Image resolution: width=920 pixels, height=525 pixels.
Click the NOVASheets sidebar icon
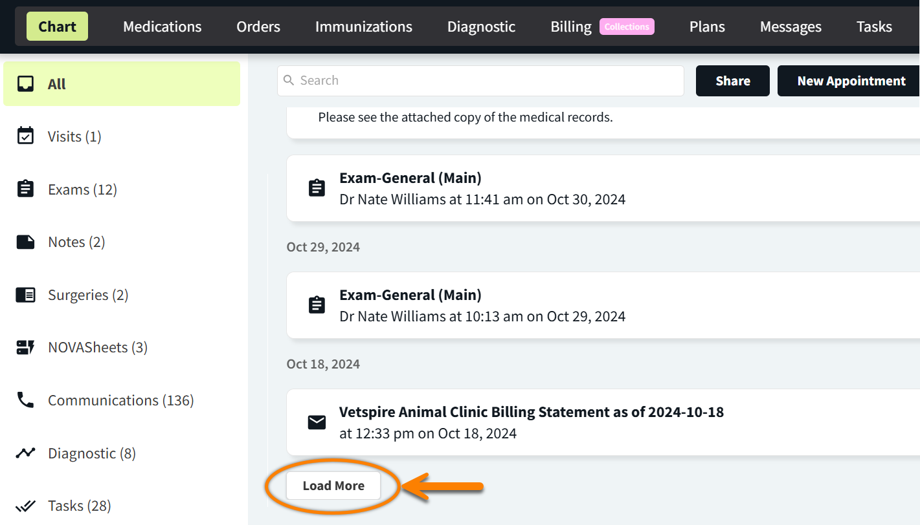point(25,347)
